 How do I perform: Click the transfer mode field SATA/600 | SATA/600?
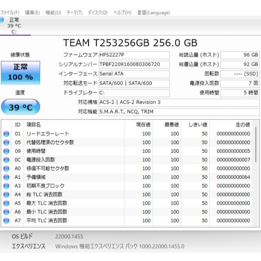pos(134,84)
